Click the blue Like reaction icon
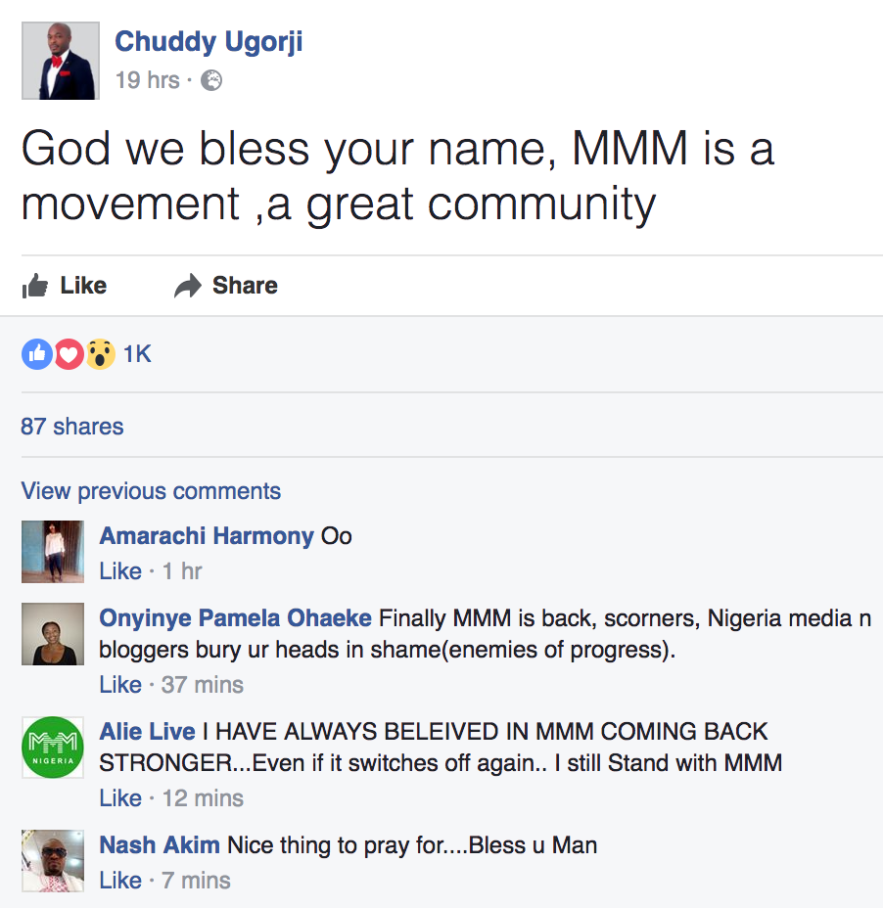 37,354
